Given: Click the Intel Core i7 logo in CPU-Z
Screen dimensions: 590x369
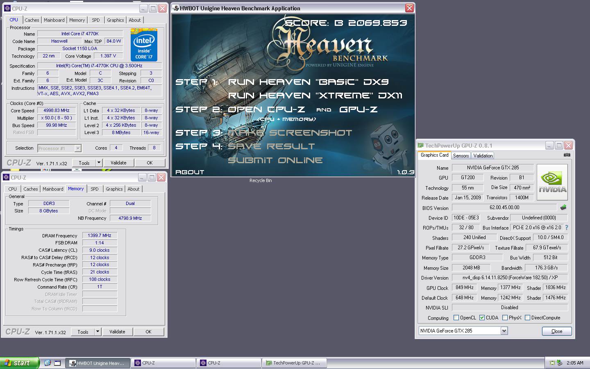Looking at the screenshot, I should [144, 45].
